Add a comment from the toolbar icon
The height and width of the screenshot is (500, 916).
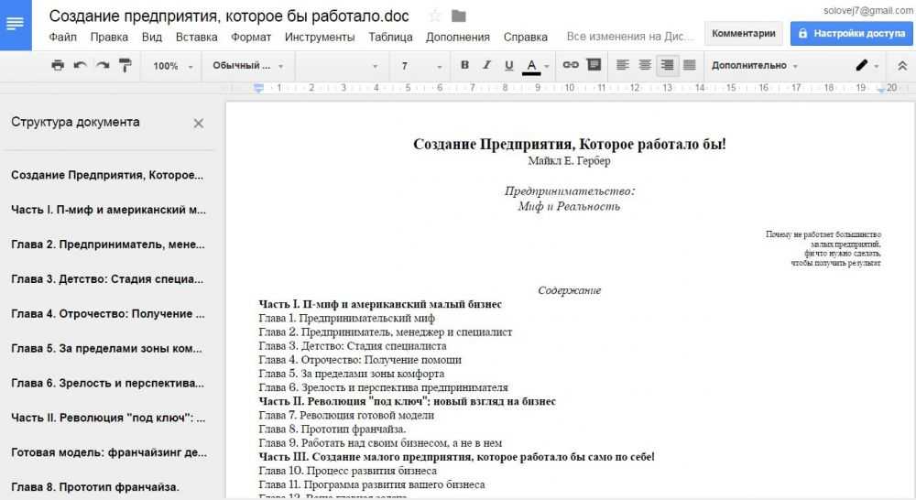click(x=594, y=65)
